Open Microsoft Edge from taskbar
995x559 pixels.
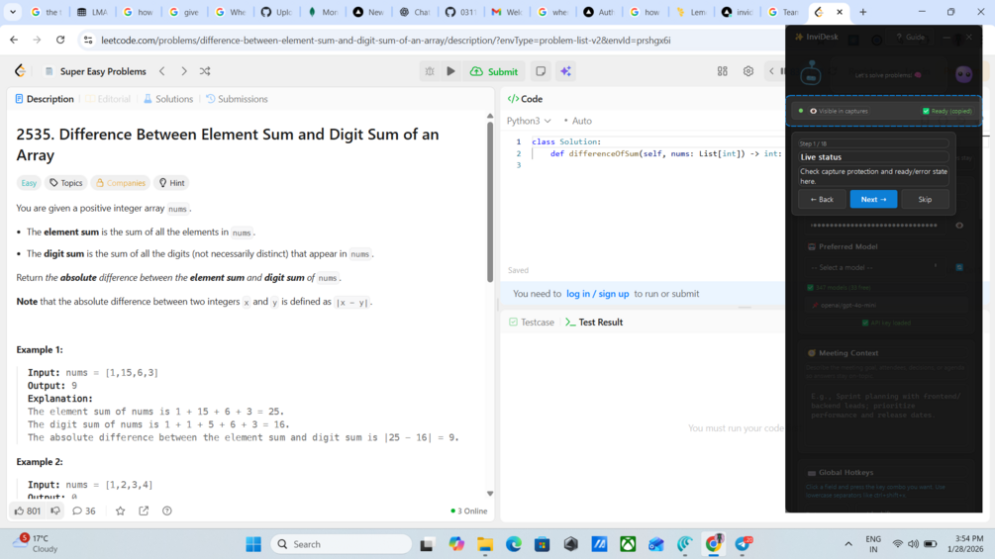coord(514,544)
